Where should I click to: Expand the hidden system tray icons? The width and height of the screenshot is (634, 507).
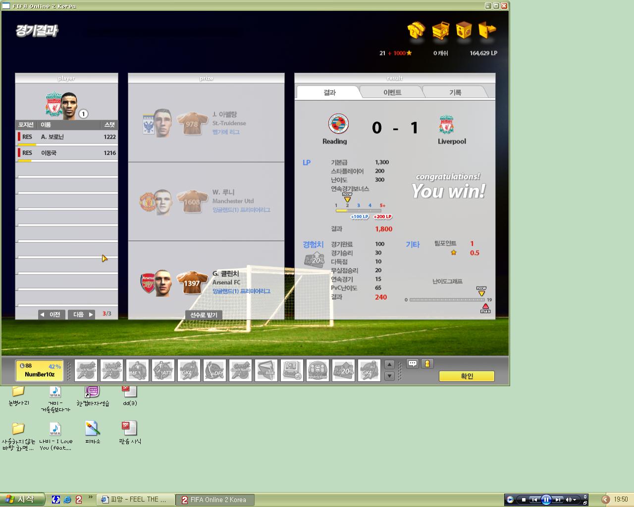605,500
